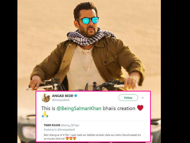Open the ANGAD BEDI! display name
The height and width of the screenshot is (143, 190).
coord(63,96)
